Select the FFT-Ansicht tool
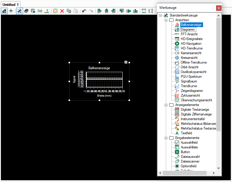232x182 pixels. pyautogui.click(x=189, y=34)
